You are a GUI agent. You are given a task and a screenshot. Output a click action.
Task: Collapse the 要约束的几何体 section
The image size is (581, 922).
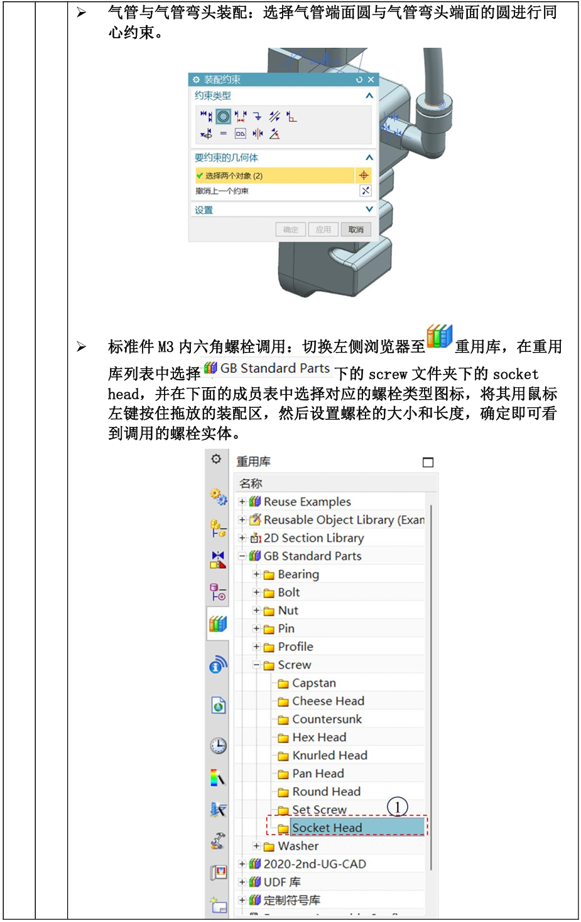point(369,157)
